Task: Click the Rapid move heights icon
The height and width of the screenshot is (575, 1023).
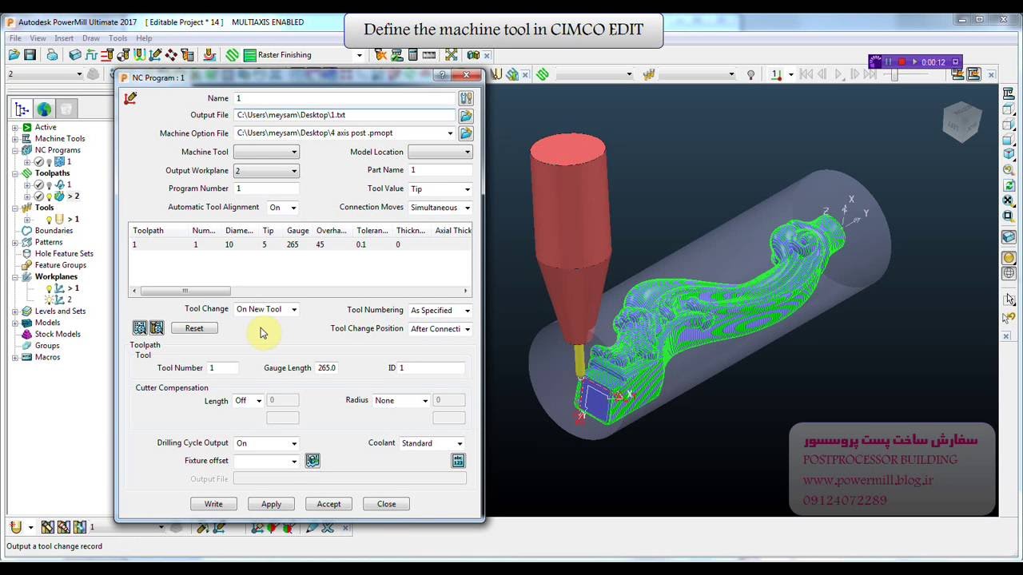Action: tap(92, 55)
